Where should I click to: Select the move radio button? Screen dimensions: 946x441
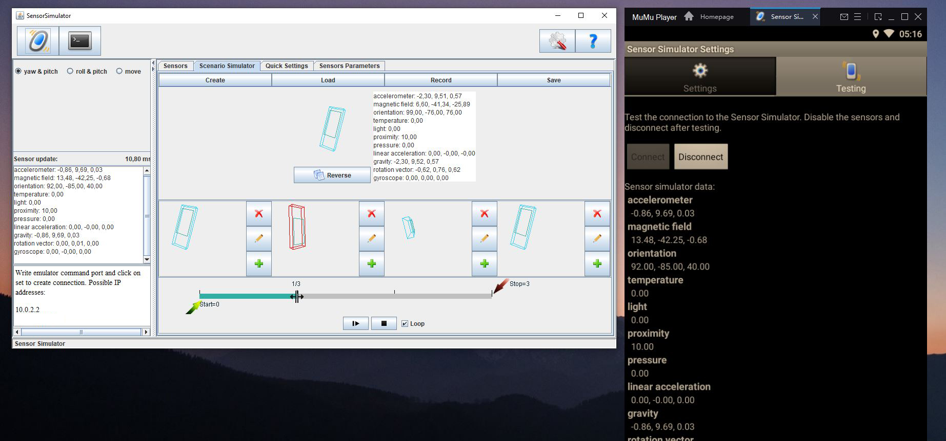pos(119,71)
